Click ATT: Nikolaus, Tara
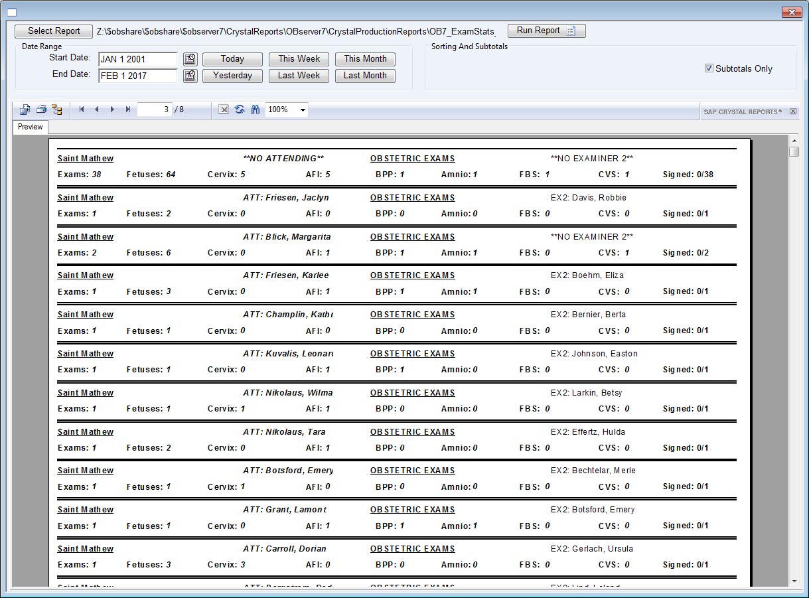809x598 pixels. (284, 432)
